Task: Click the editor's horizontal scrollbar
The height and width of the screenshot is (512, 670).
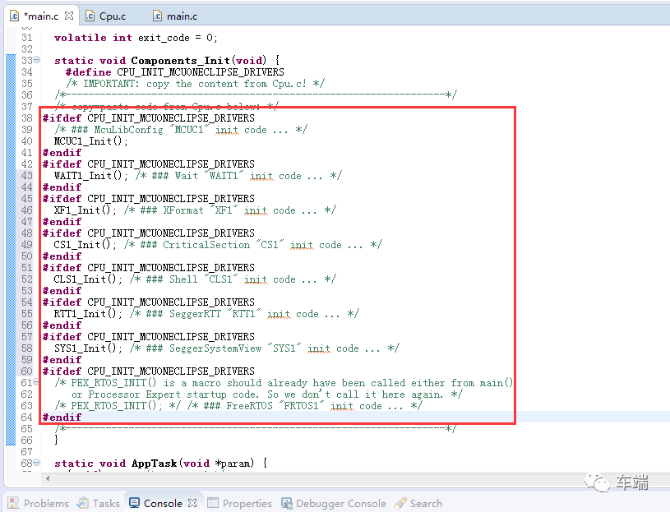Action: click(247, 479)
